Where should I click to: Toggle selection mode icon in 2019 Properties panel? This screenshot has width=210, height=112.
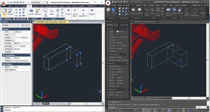coord(23,25)
